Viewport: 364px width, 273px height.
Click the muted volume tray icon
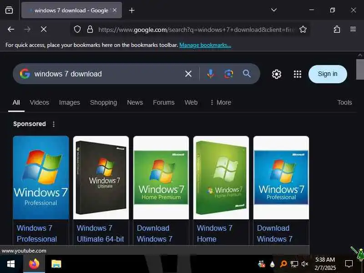pyautogui.click(x=305, y=264)
